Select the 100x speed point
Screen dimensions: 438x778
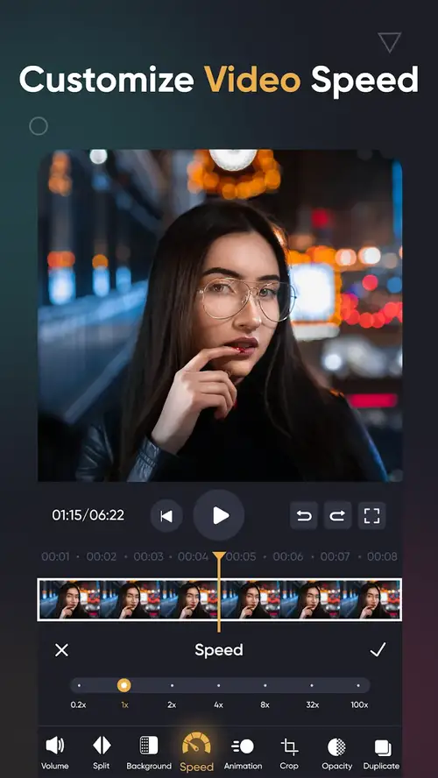(358, 686)
